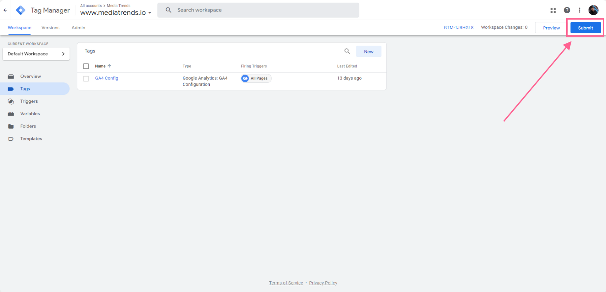Screen dimensions: 606x292
Task: Click the Preview button
Action: (551, 28)
